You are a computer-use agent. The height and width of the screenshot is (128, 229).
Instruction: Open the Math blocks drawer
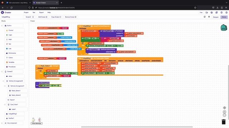tap(14, 39)
